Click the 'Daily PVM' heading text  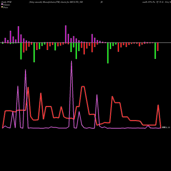pos(6,2)
